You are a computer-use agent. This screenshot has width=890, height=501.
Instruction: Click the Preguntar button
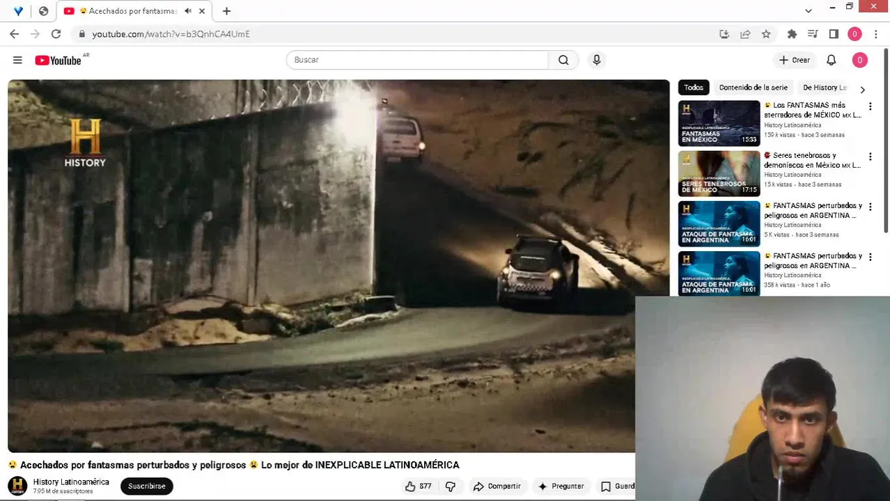pos(561,486)
